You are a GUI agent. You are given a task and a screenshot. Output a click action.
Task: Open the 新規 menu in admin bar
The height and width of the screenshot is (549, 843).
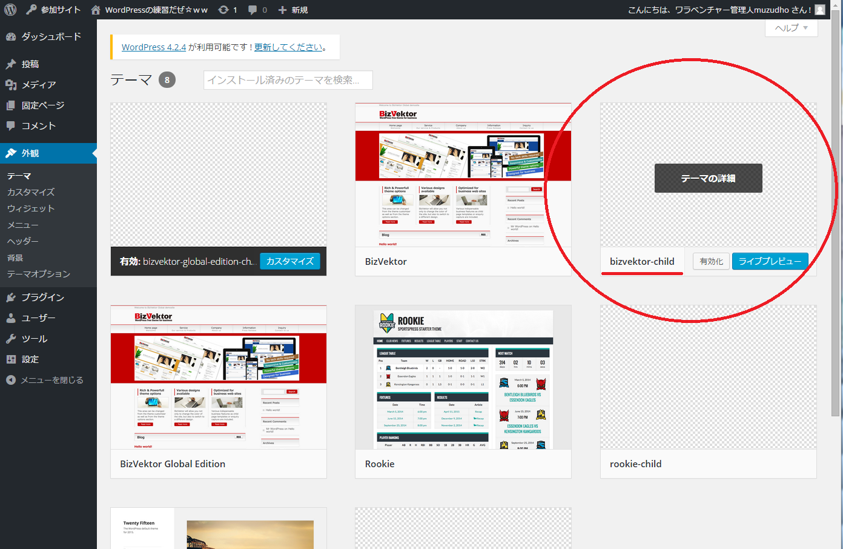coord(293,10)
